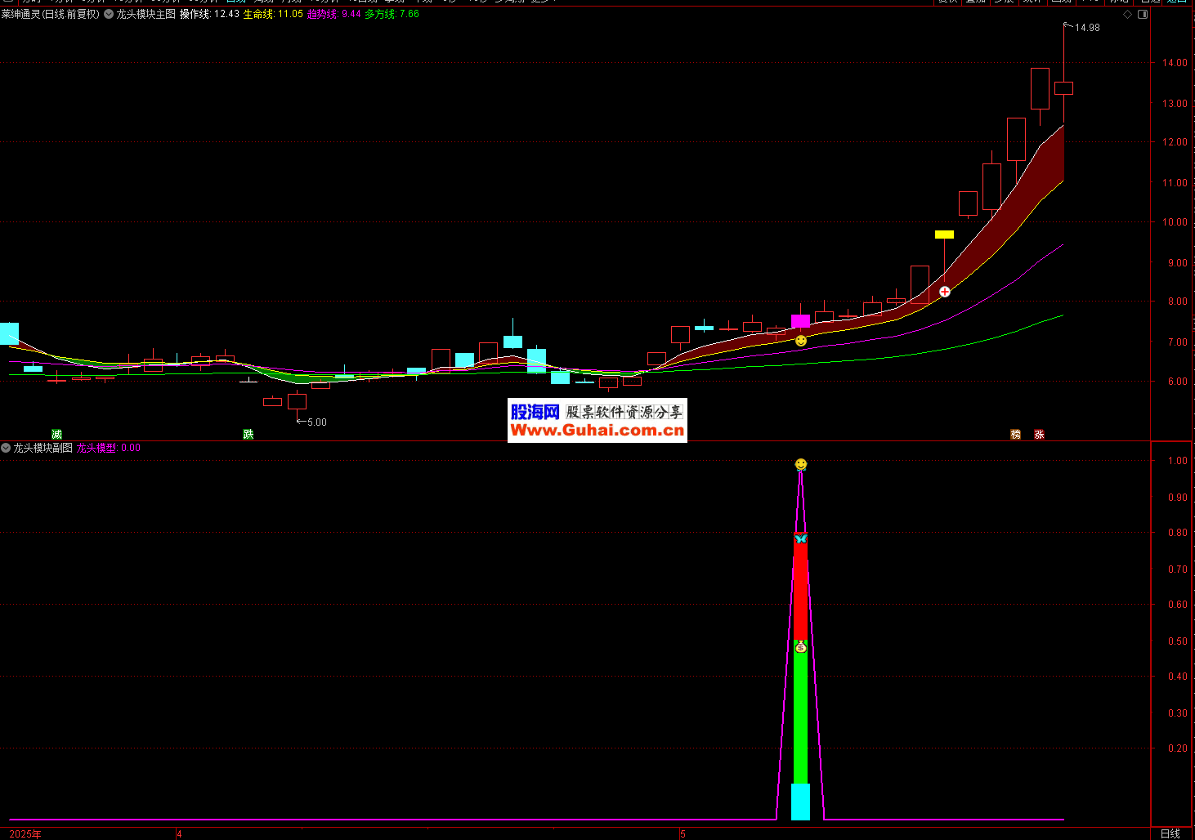Click the butterfly icon on the red bar

[x=801, y=538]
